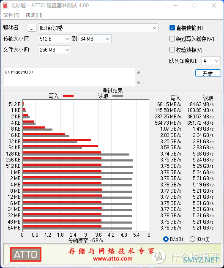This screenshot has width=224, height=268.
Task: Click the 1.07 GB/s write value
Action: click(170, 129)
